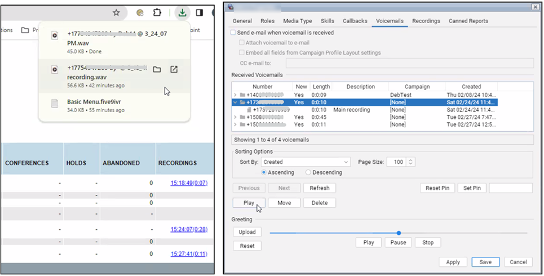Click the Main recording file icon in voicemail list
Viewport: 544px width, 276px height.
pyautogui.click(x=249, y=110)
